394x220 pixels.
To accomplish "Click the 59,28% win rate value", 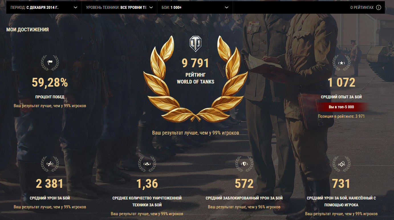I will tap(50, 83).
